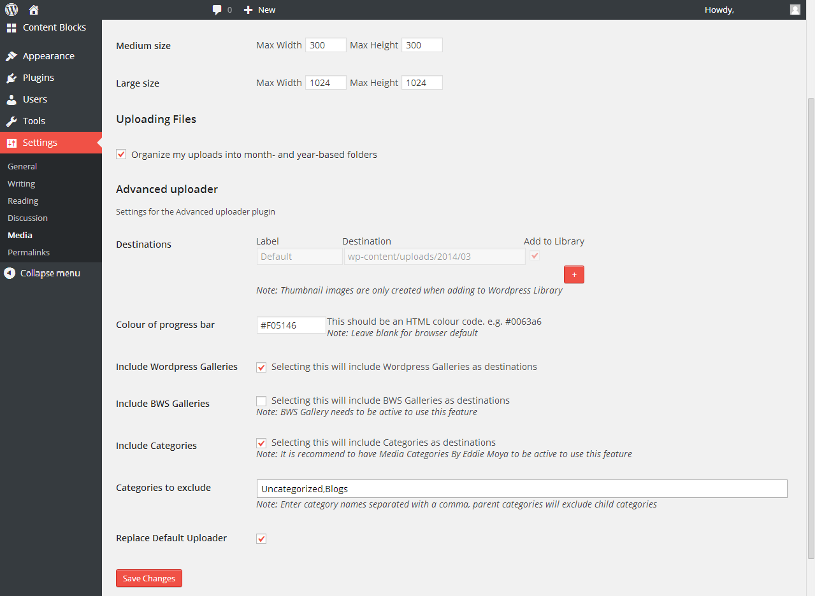Click the Categories to exclude field

(522, 488)
